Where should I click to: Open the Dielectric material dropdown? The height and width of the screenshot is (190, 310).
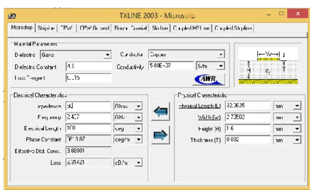tap(108, 55)
